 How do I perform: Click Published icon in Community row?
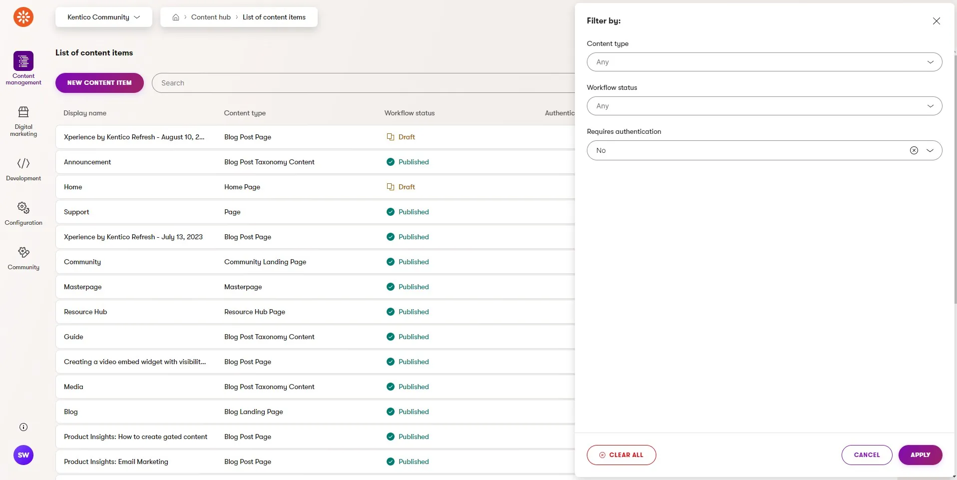[391, 262]
